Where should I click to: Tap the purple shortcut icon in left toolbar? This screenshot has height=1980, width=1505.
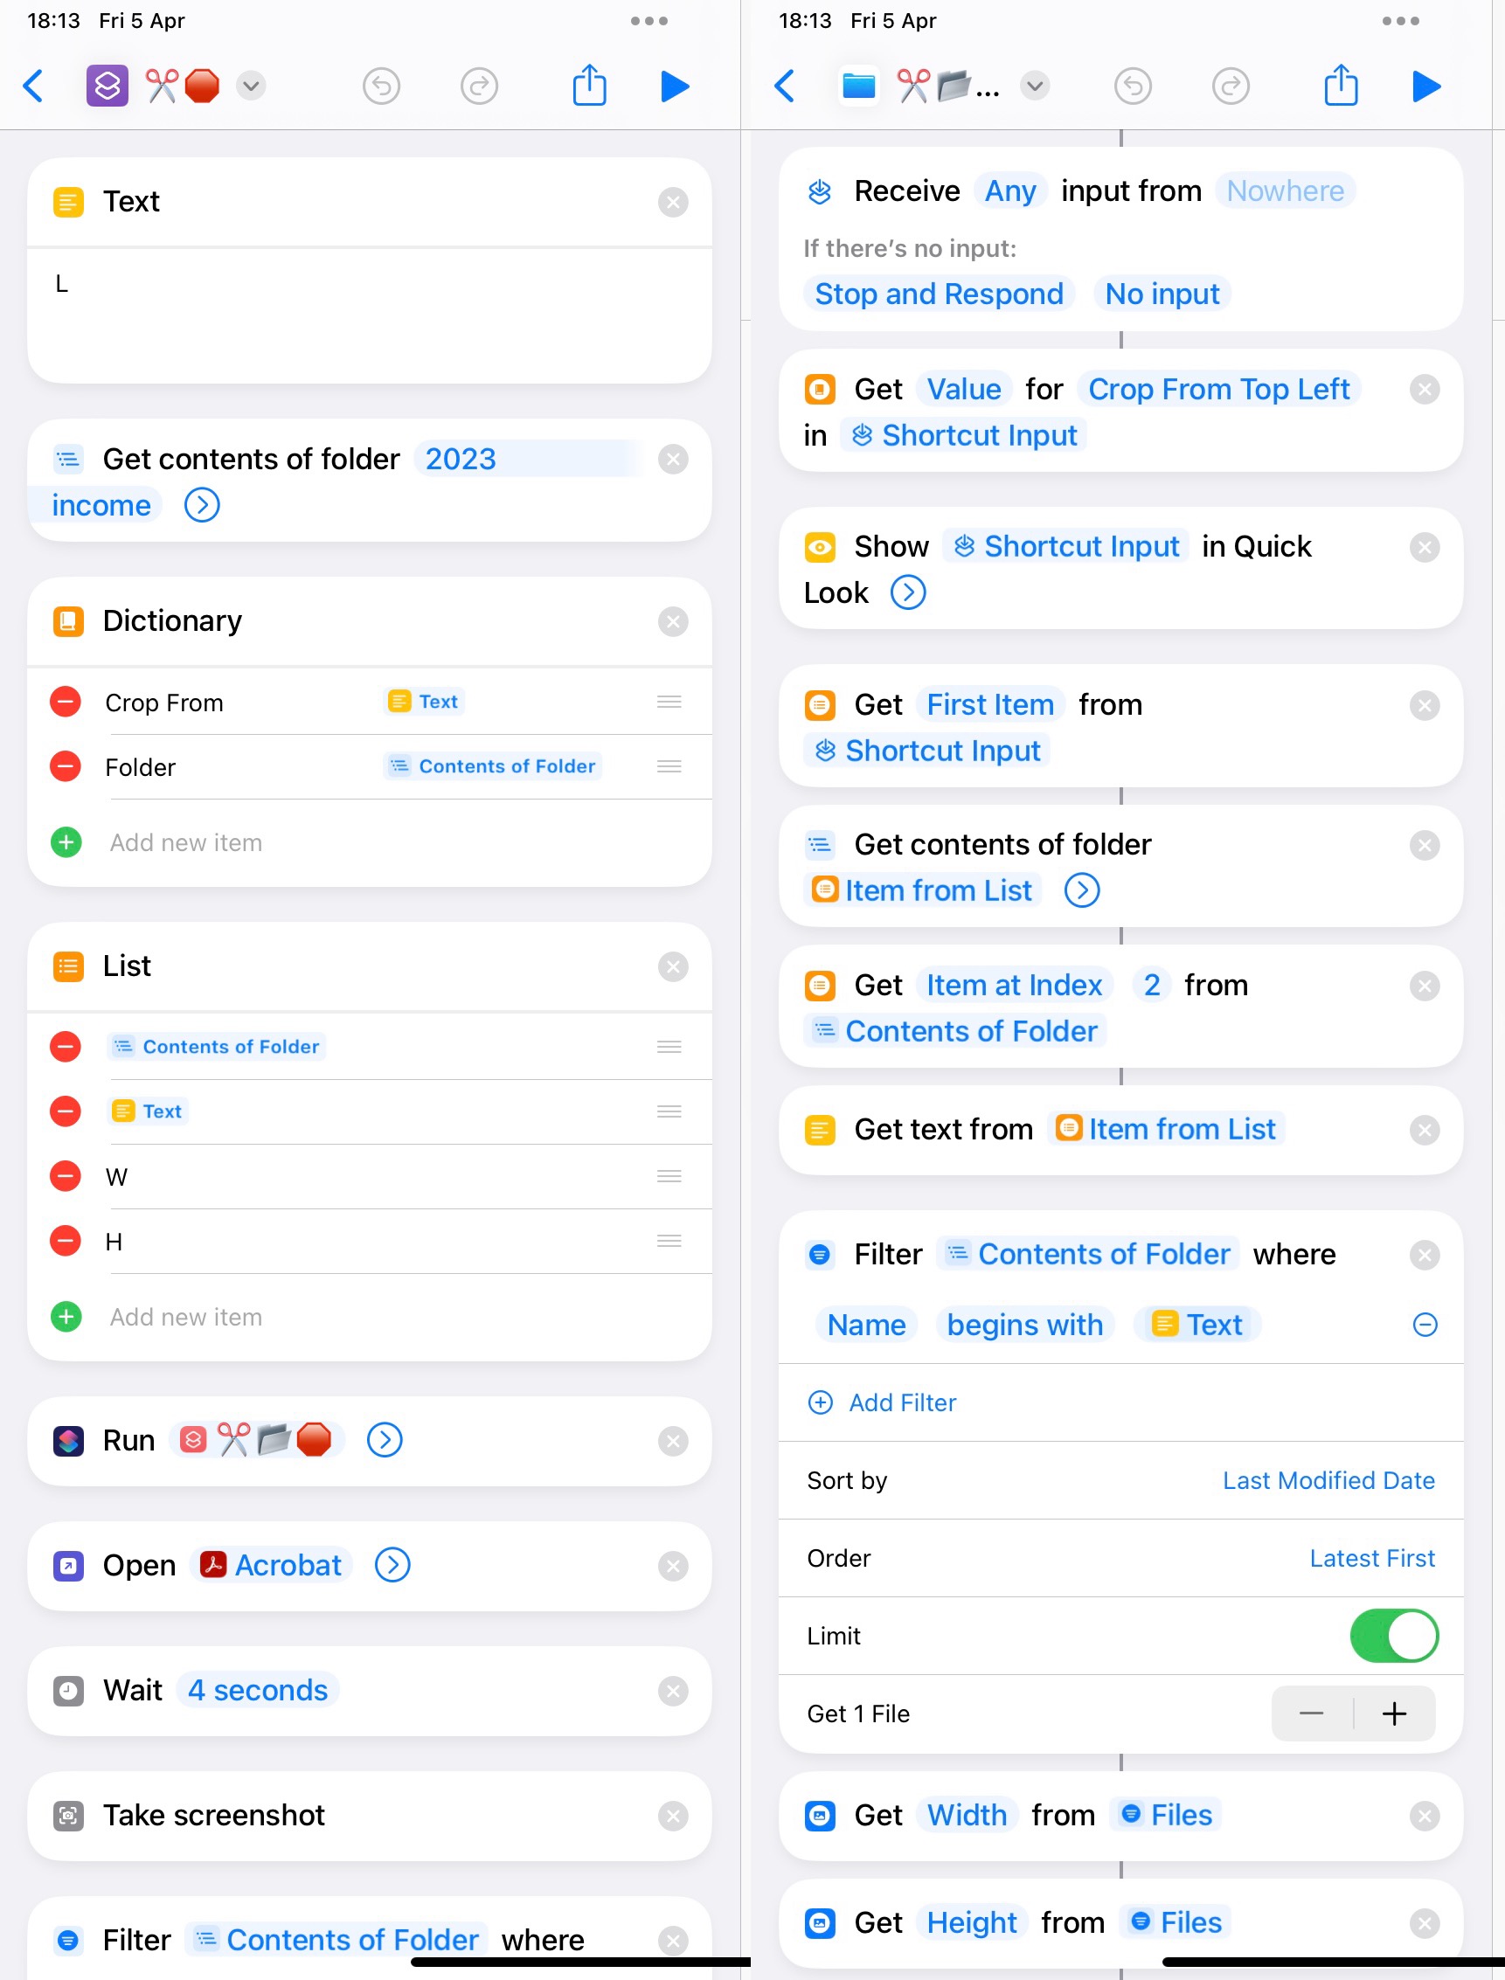pos(107,86)
